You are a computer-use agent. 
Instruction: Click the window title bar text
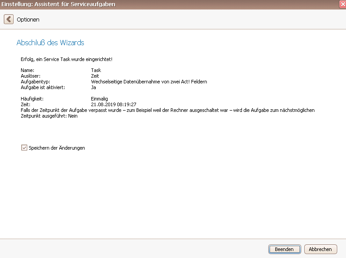click(x=58, y=4)
